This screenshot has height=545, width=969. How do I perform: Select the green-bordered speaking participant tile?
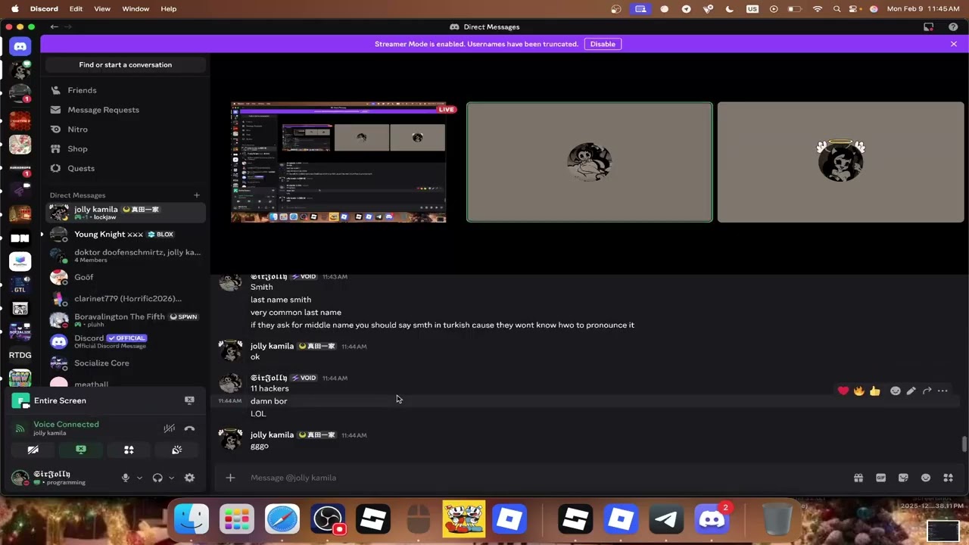click(x=589, y=162)
